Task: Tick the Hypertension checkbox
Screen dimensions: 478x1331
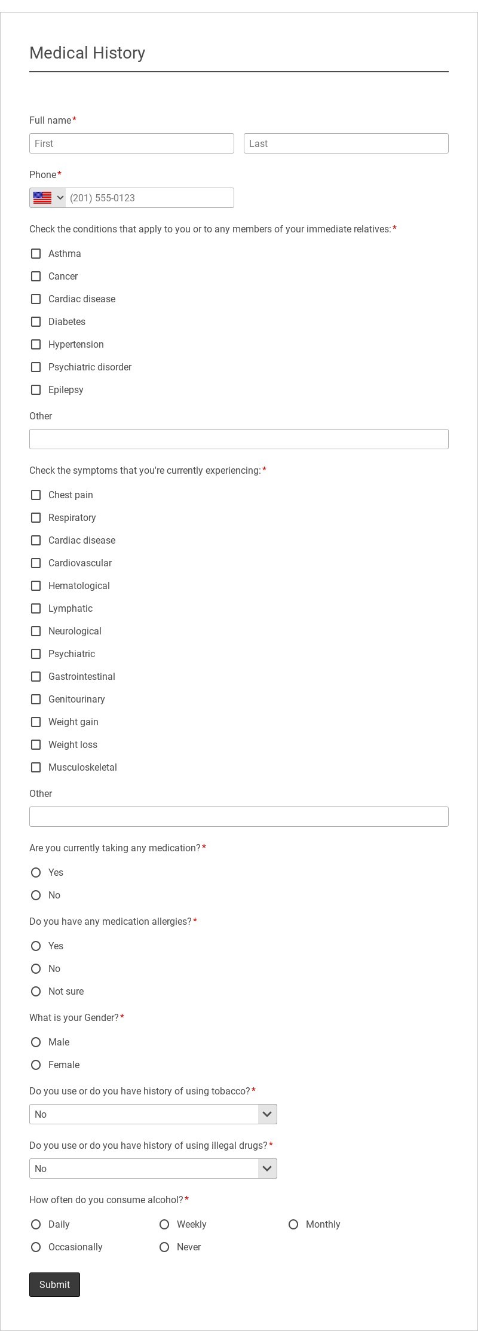Action: (x=36, y=345)
